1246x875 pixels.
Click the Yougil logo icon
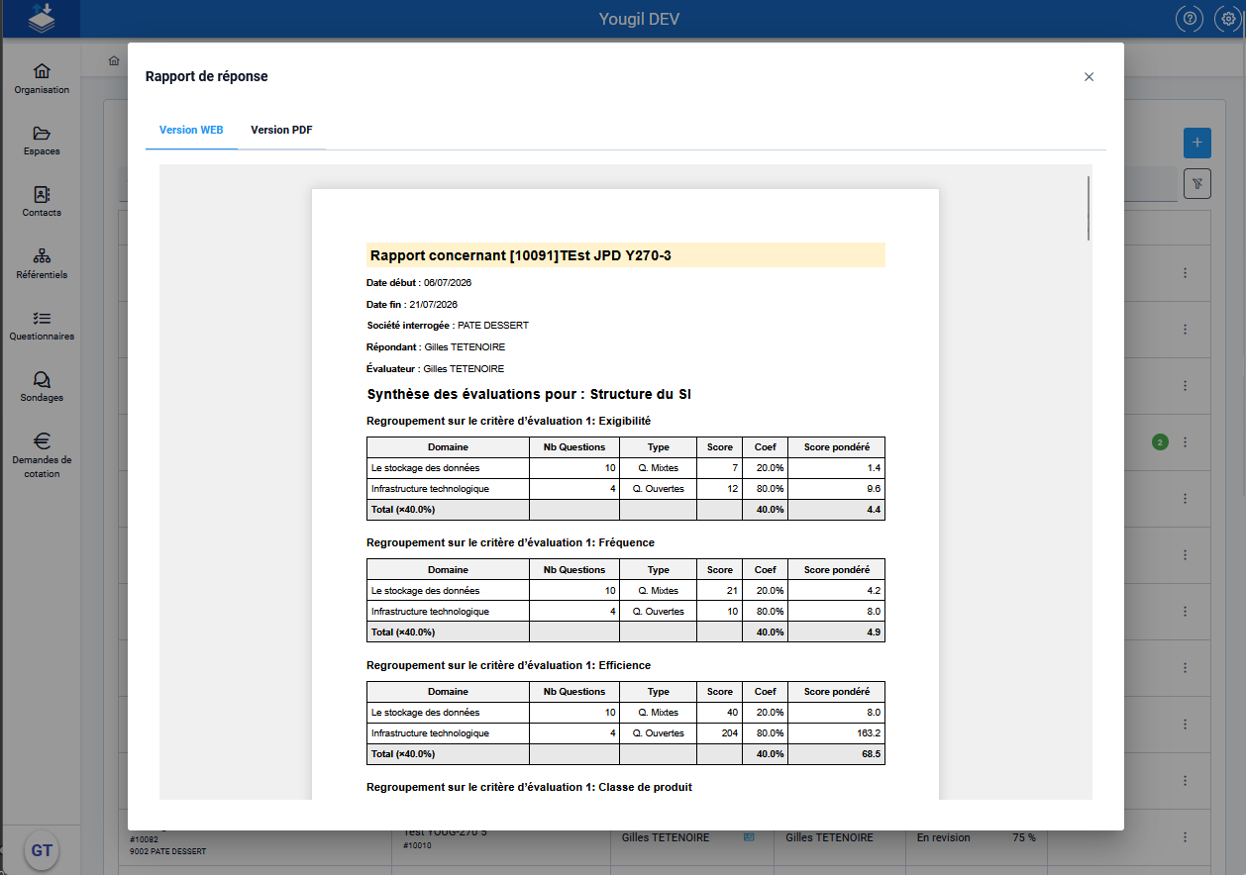click(41, 19)
